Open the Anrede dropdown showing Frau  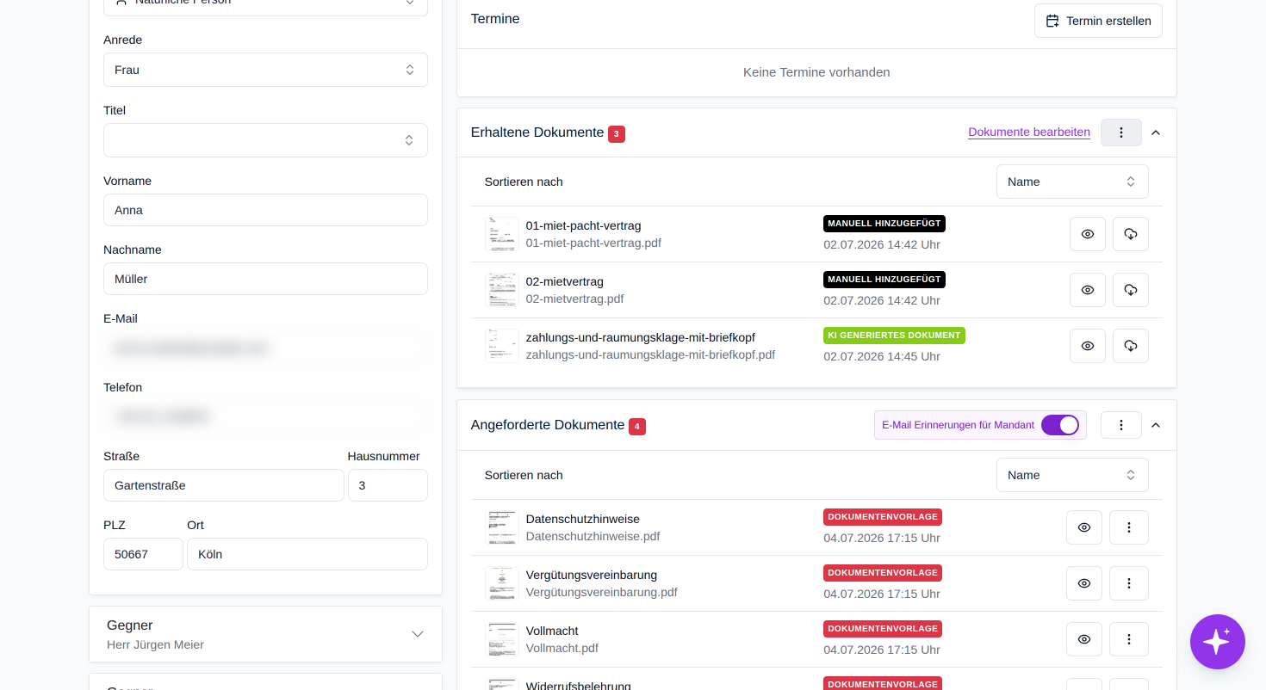(265, 70)
